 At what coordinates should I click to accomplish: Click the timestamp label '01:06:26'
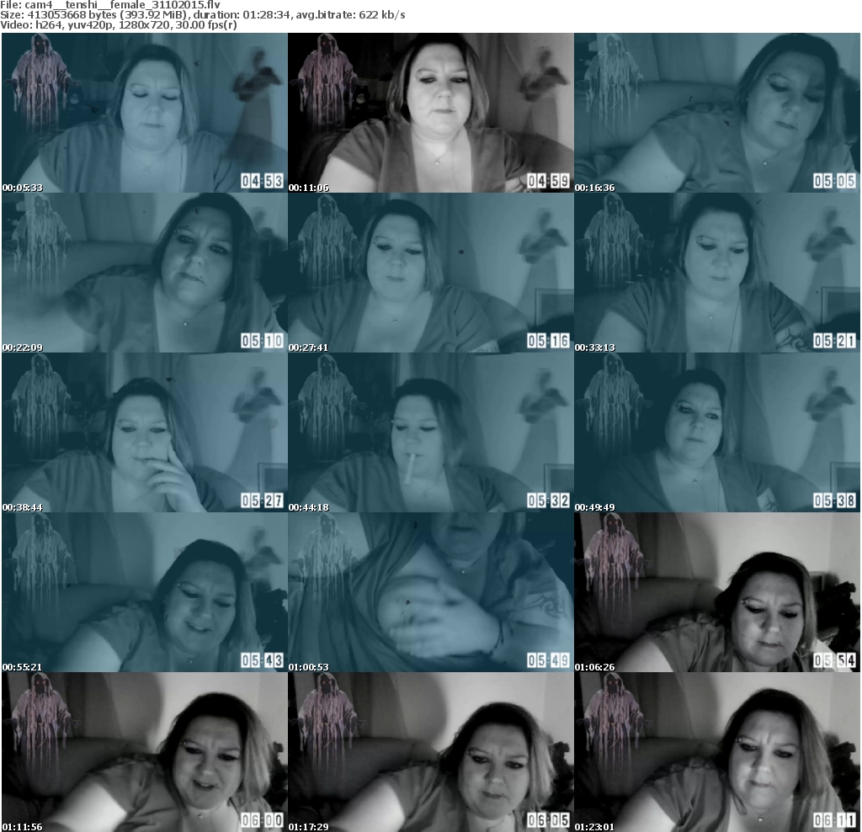point(595,667)
